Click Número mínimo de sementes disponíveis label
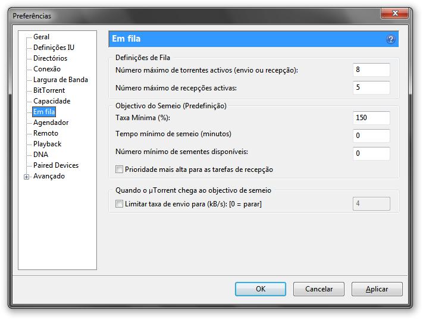The height and width of the screenshot is (320, 423). click(182, 152)
